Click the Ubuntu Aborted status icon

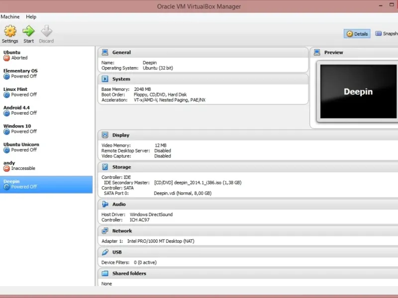6,58
